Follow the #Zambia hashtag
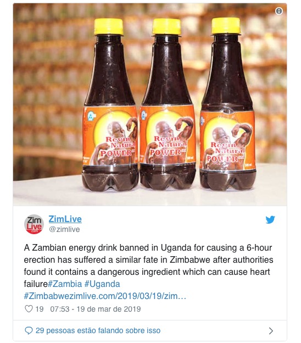 click(65, 284)
